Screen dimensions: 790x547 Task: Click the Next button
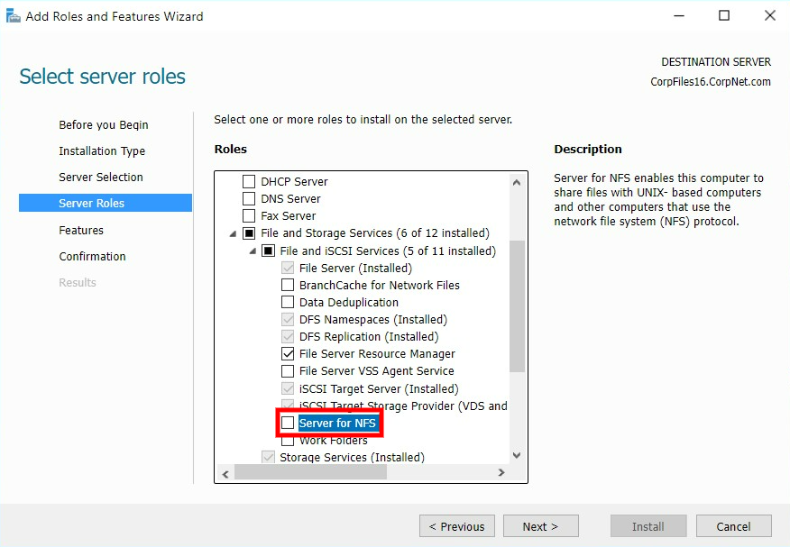point(540,525)
